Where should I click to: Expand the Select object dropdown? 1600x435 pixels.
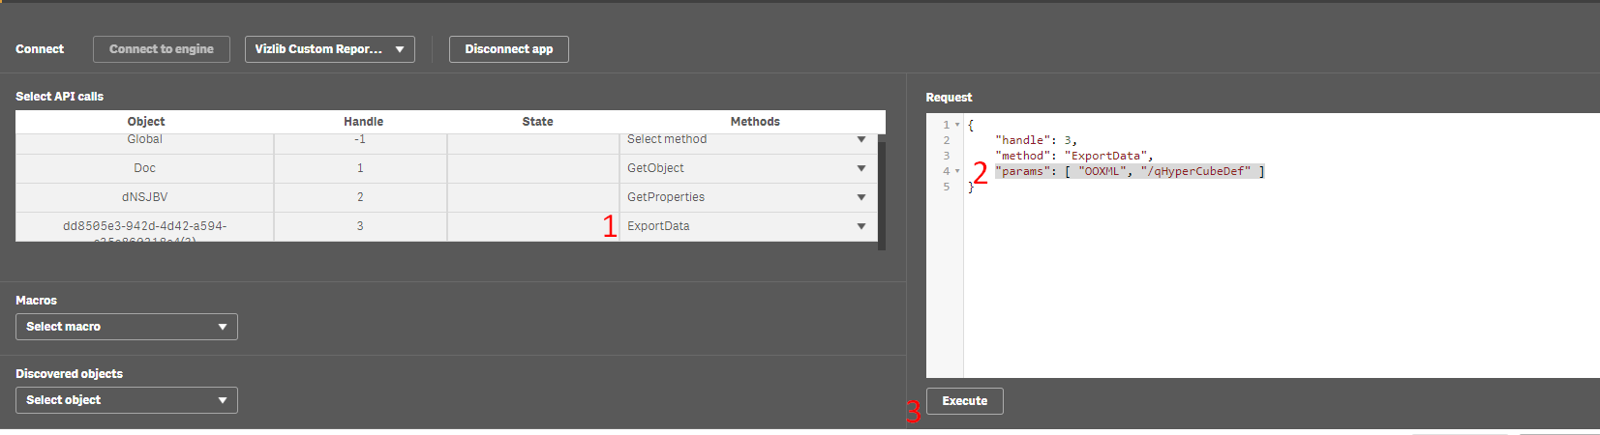coord(127,400)
